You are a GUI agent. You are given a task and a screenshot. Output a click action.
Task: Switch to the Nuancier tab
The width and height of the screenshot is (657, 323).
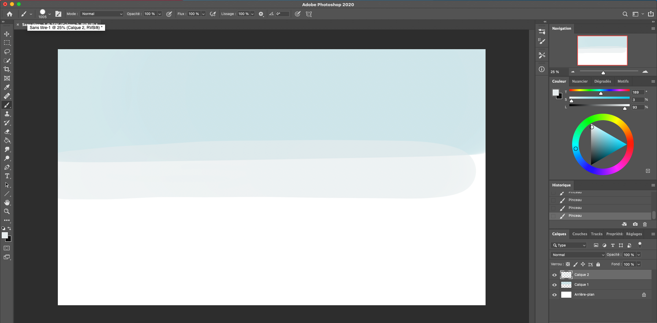point(580,81)
